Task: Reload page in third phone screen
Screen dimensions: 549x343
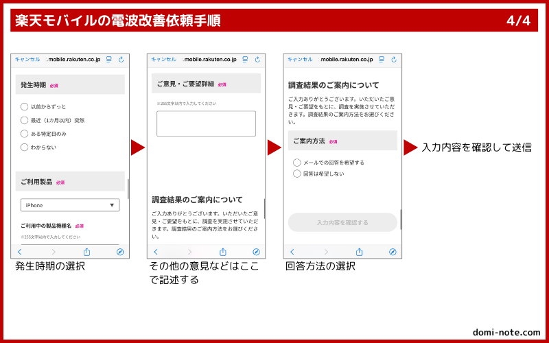Action: 394,60
